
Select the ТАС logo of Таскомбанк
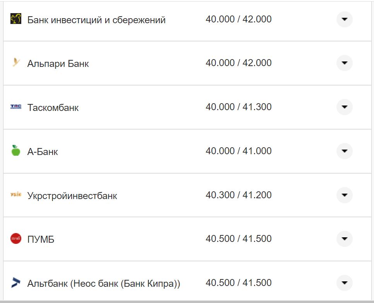(15, 107)
